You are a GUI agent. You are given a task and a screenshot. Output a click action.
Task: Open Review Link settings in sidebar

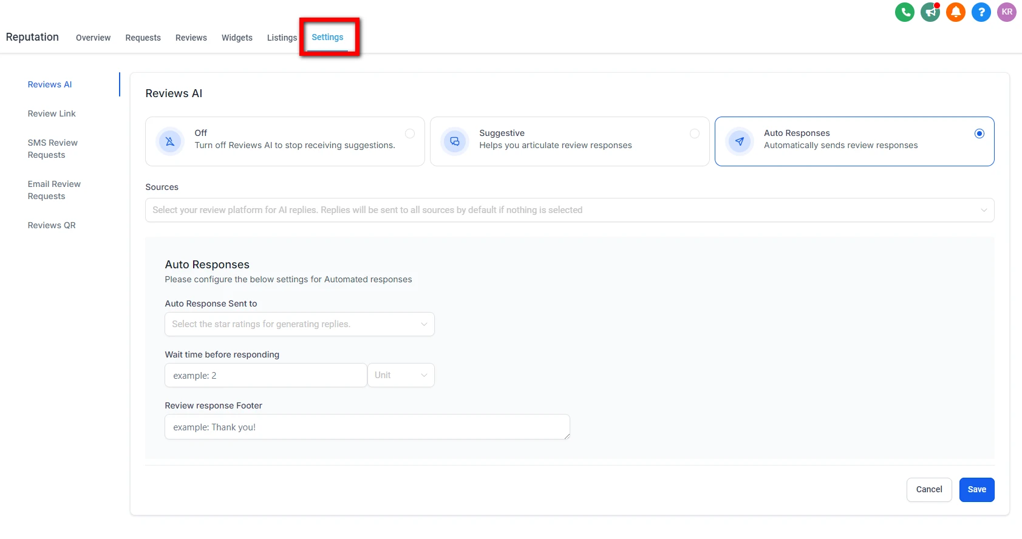point(52,114)
